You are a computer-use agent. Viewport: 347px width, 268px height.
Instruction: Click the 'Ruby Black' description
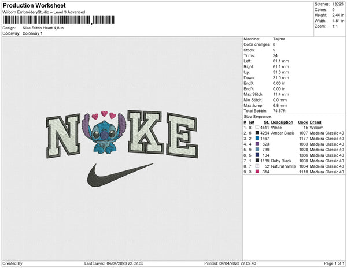(281, 161)
